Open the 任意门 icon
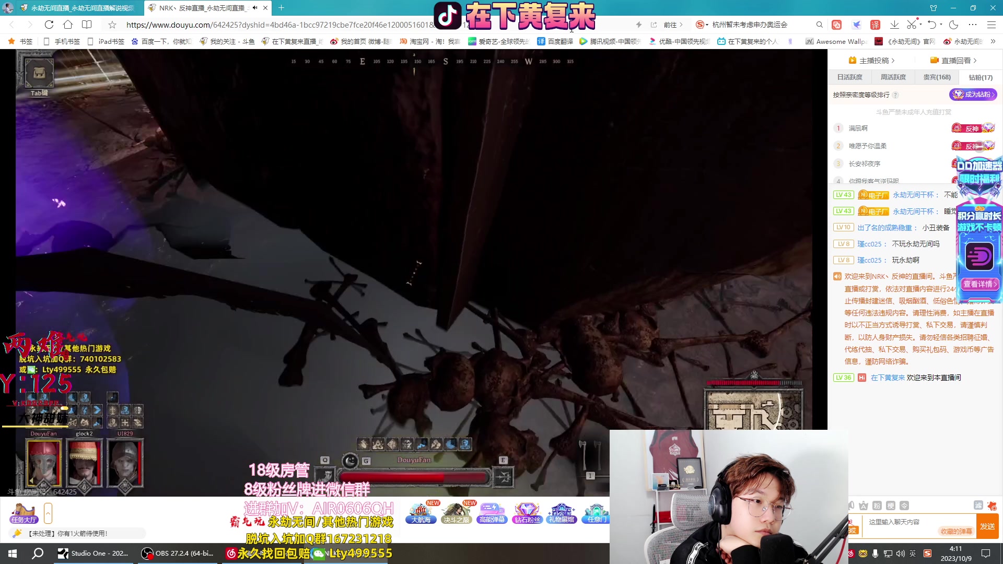Screen dimensions: 1003x564 point(596,513)
